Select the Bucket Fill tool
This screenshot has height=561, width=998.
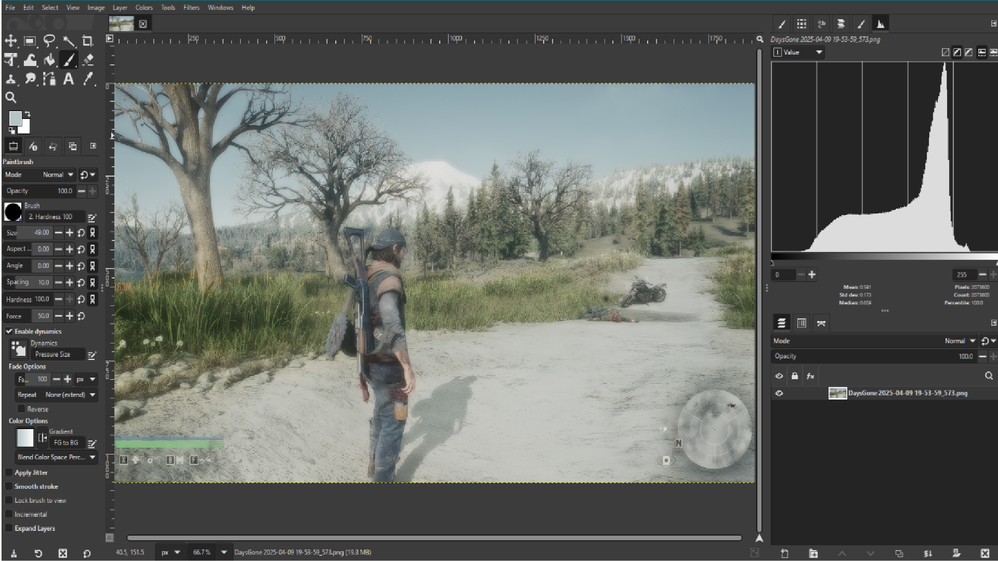(x=49, y=60)
